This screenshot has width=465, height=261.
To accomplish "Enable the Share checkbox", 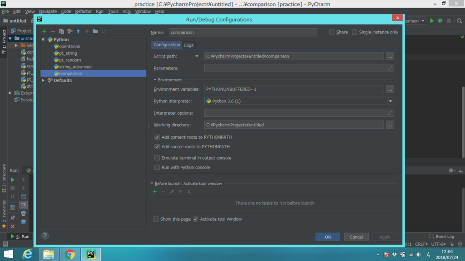I will (x=331, y=32).
